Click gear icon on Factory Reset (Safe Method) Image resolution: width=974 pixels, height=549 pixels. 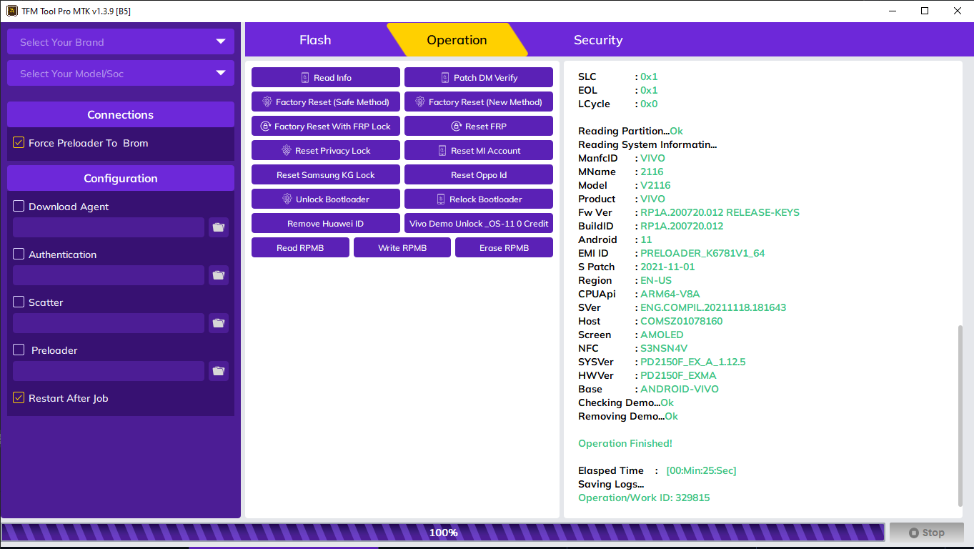click(x=267, y=102)
